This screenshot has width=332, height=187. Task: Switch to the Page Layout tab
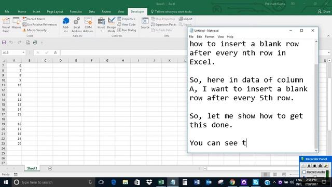(55, 11)
